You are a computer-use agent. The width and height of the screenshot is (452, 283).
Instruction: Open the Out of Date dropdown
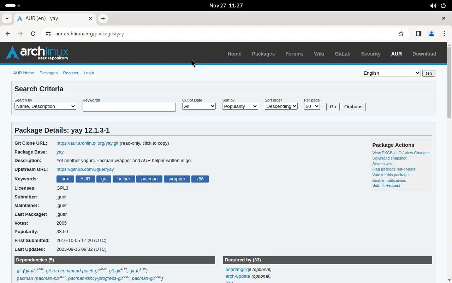[199, 106]
